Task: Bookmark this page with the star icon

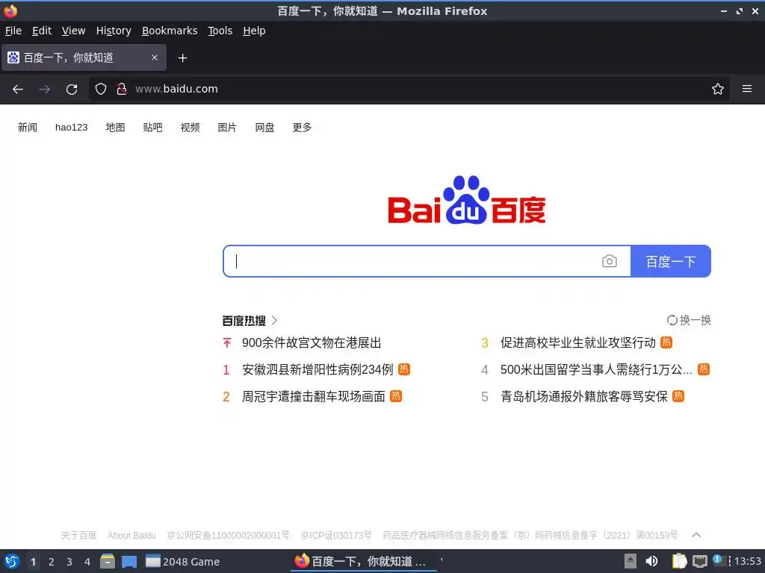Action: click(x=718, y=89)
